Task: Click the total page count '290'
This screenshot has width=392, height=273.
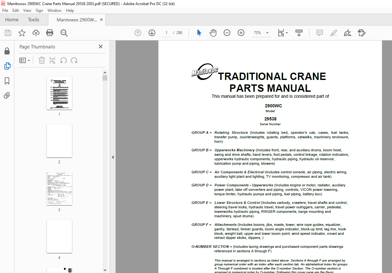Action: click(179, 33)
